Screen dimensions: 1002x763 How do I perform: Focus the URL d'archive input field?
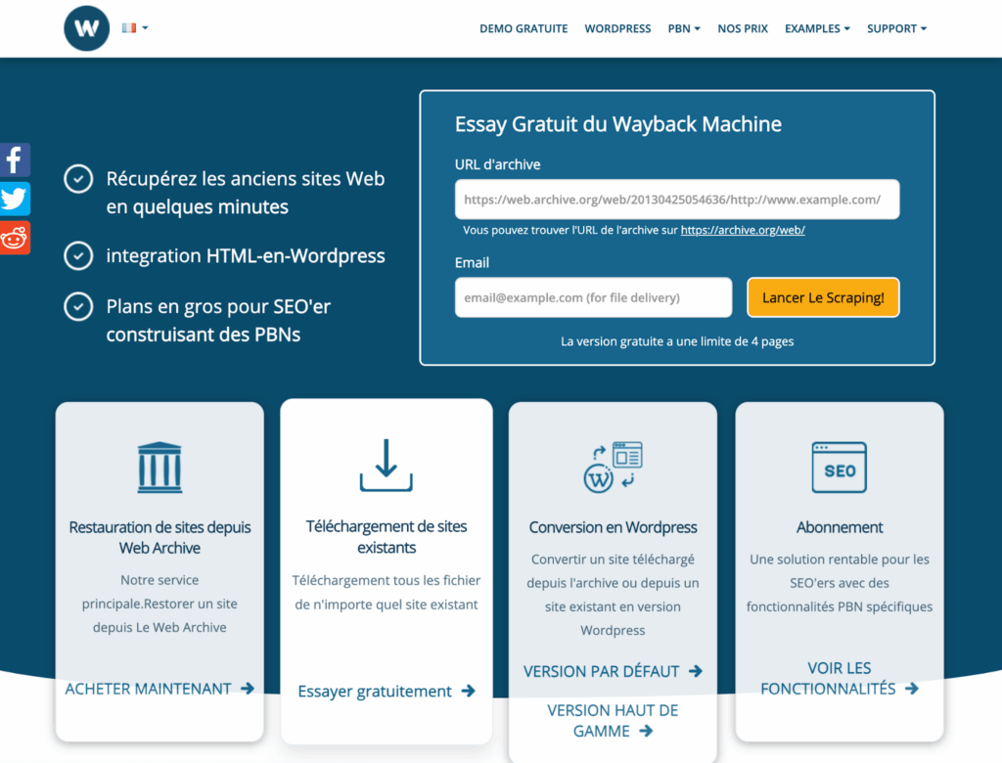[x=677, y=200]
